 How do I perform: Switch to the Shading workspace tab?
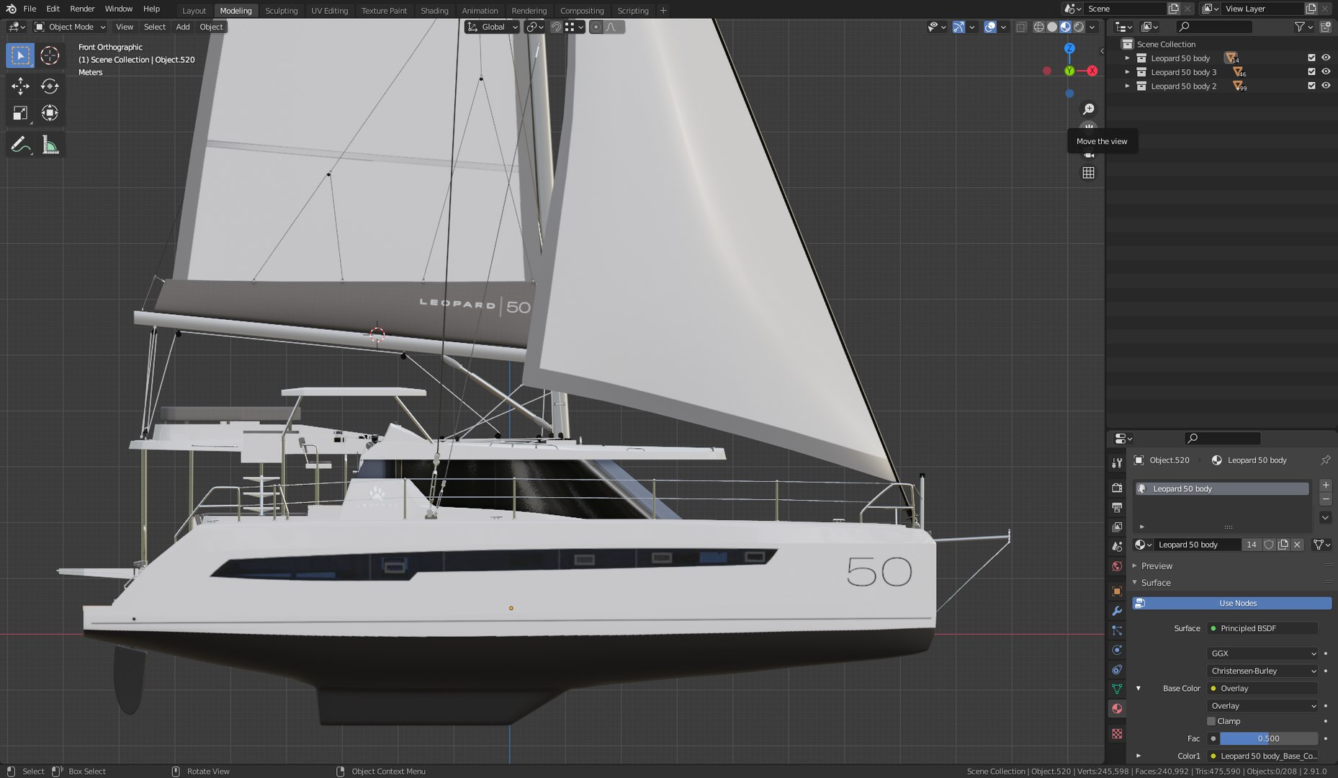pos(434,11)
